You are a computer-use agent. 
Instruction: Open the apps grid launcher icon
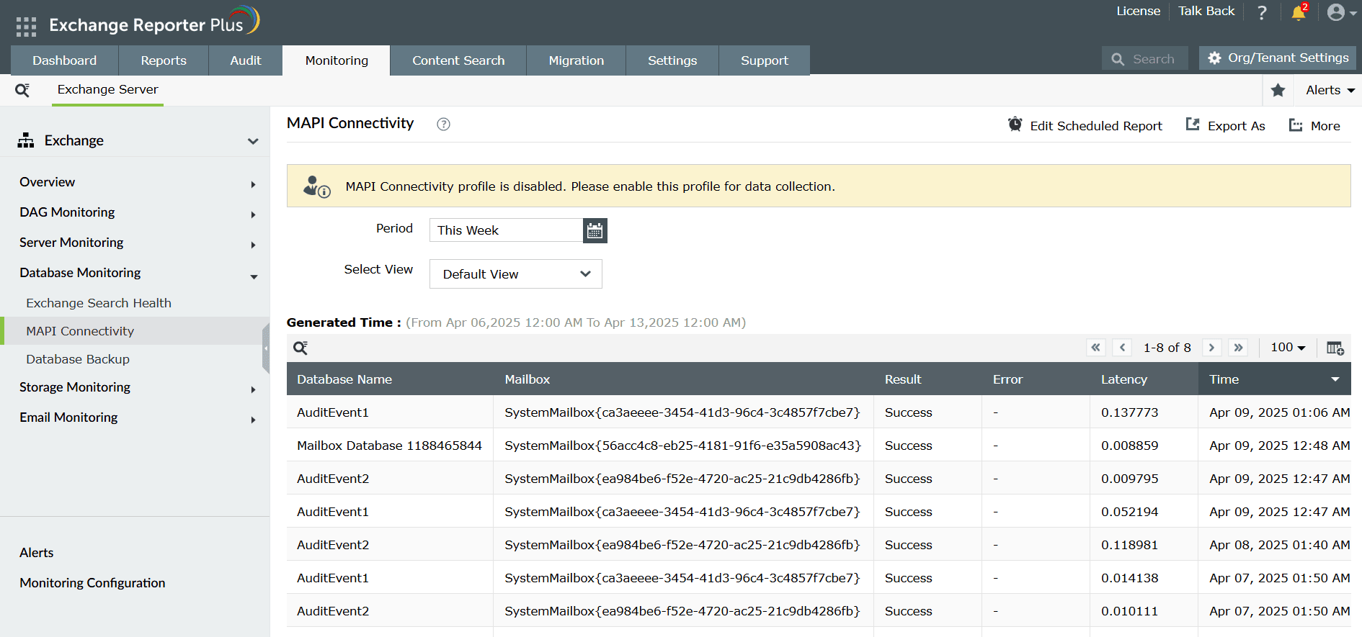(26, 27)
